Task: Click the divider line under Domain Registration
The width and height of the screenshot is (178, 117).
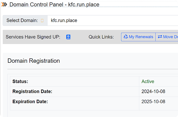Action: pyautogui.click(x=93, y=69)
